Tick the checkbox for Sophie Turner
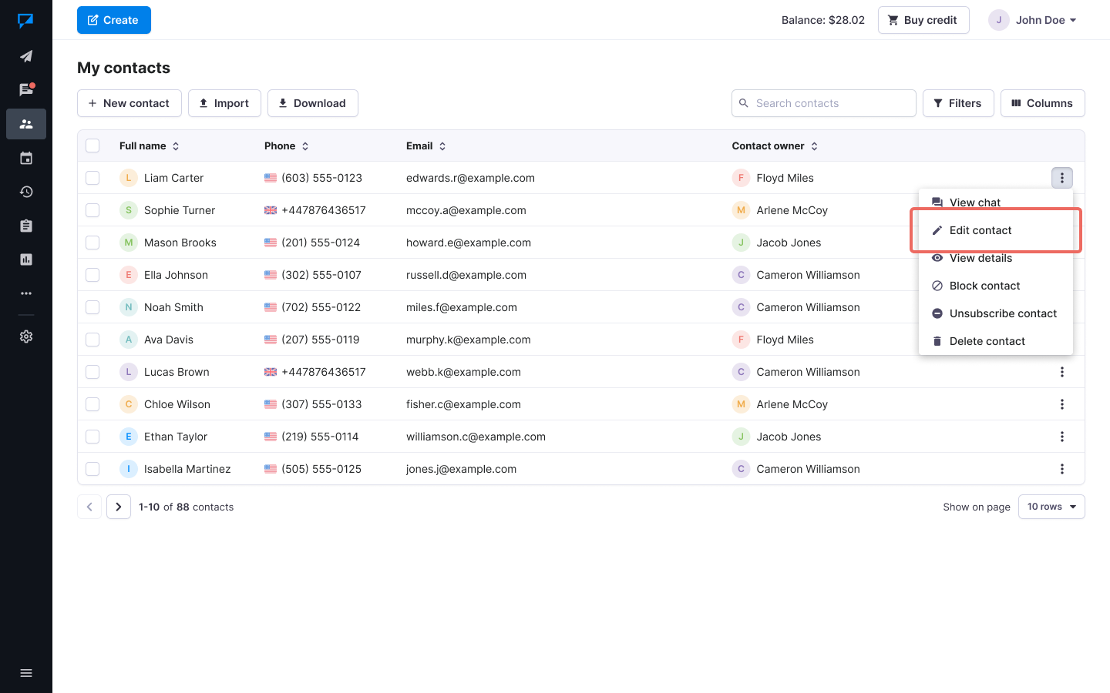The image size is (1110, 693). [92, 210]
